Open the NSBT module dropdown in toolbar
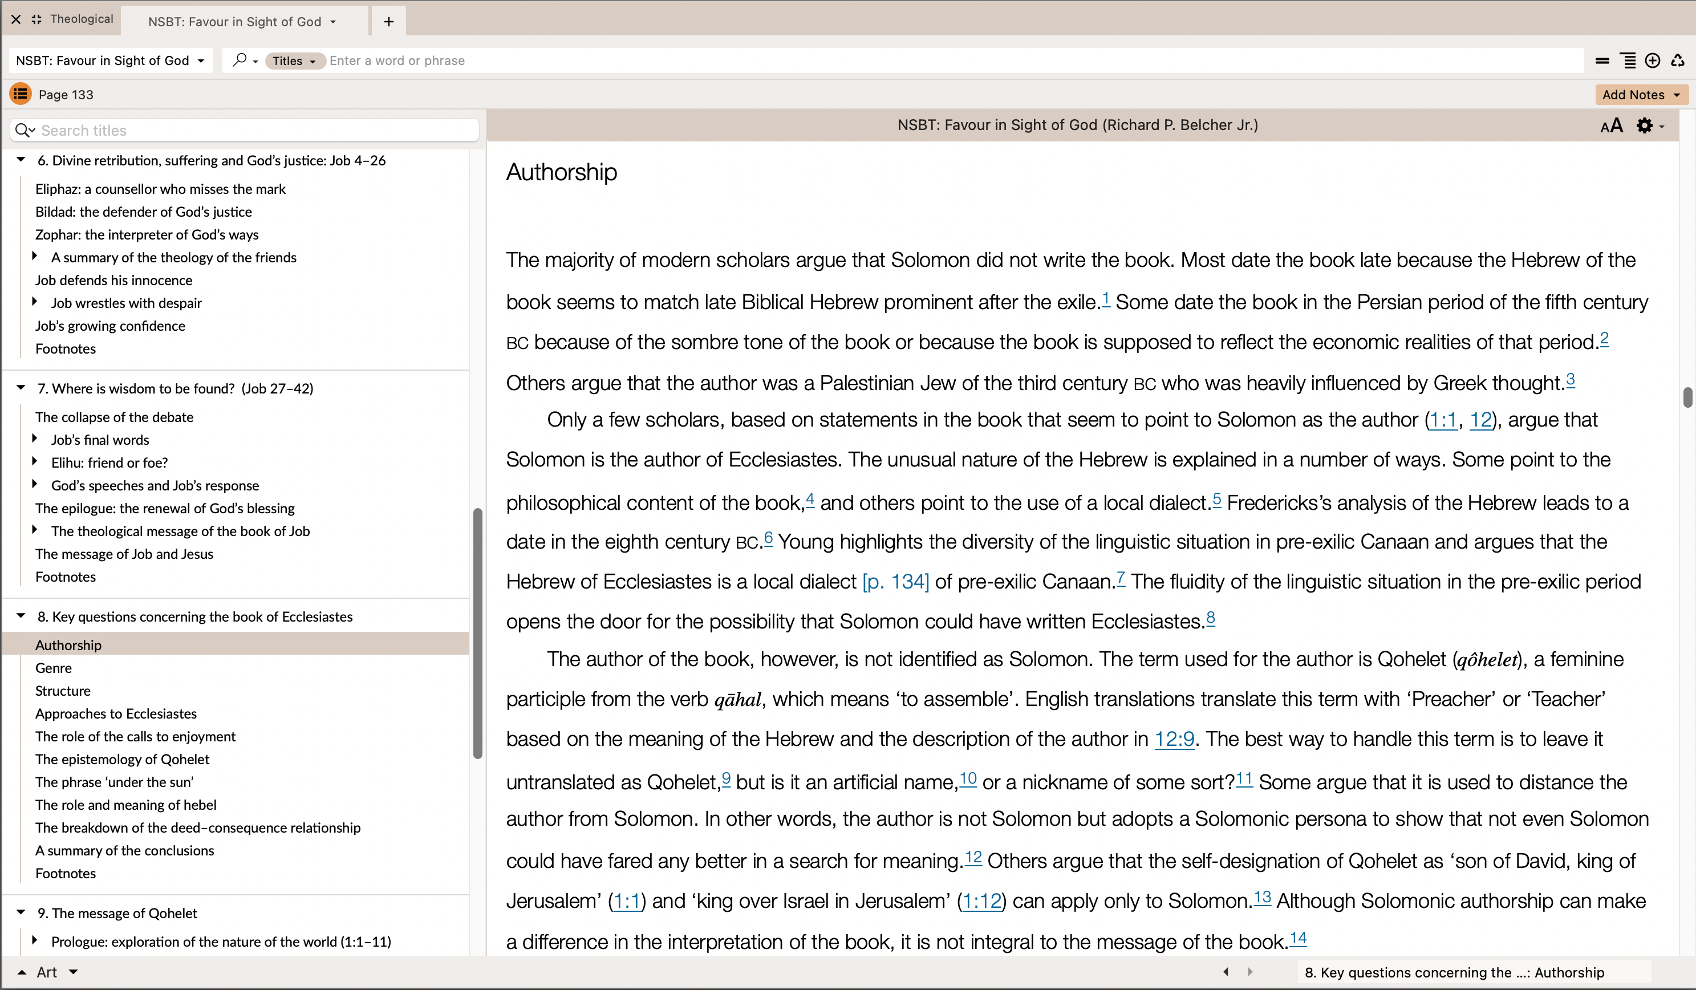This screenshot has width=1696, height=990. pos(111,60)
